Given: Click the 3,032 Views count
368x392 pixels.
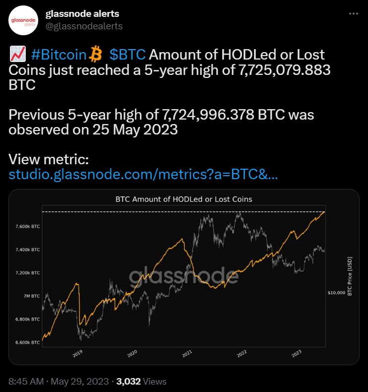Looking at the screenshot, I should (141, 382).
